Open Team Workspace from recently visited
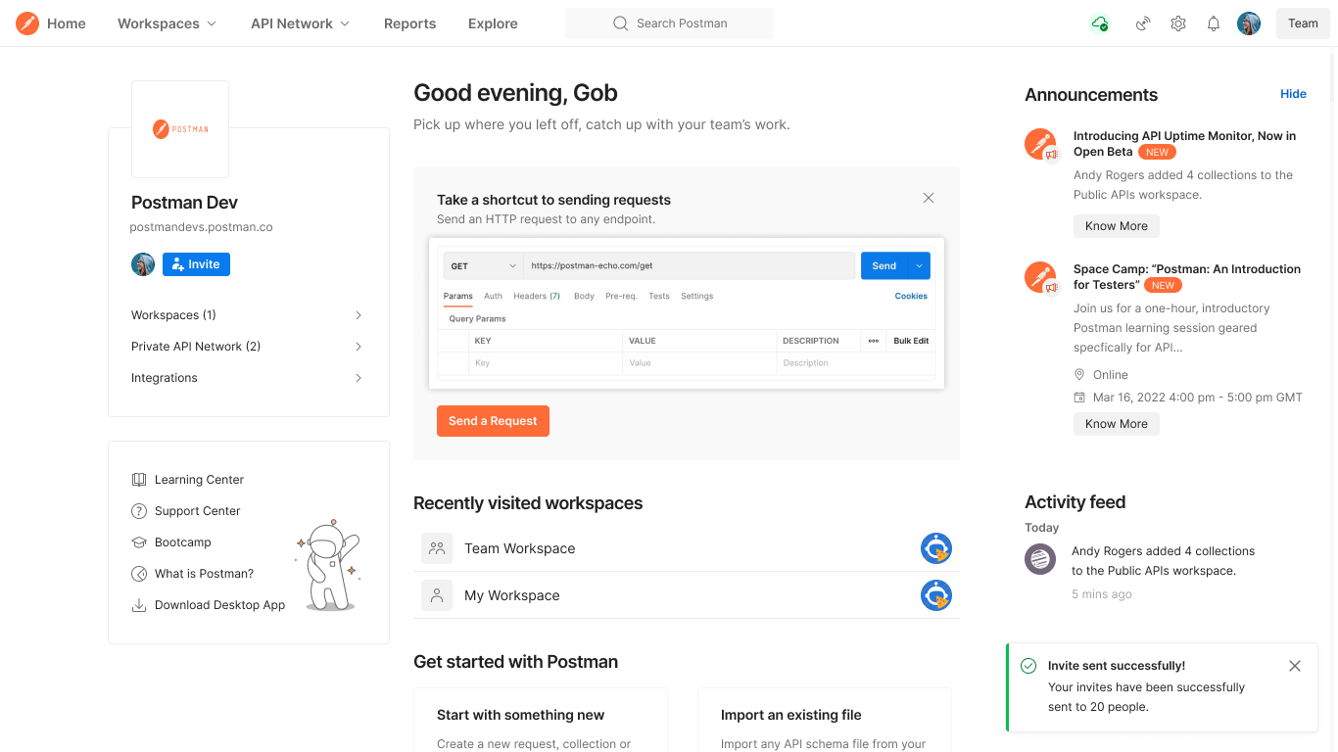Screen dimensions: 1338x752 click(519, 548)
